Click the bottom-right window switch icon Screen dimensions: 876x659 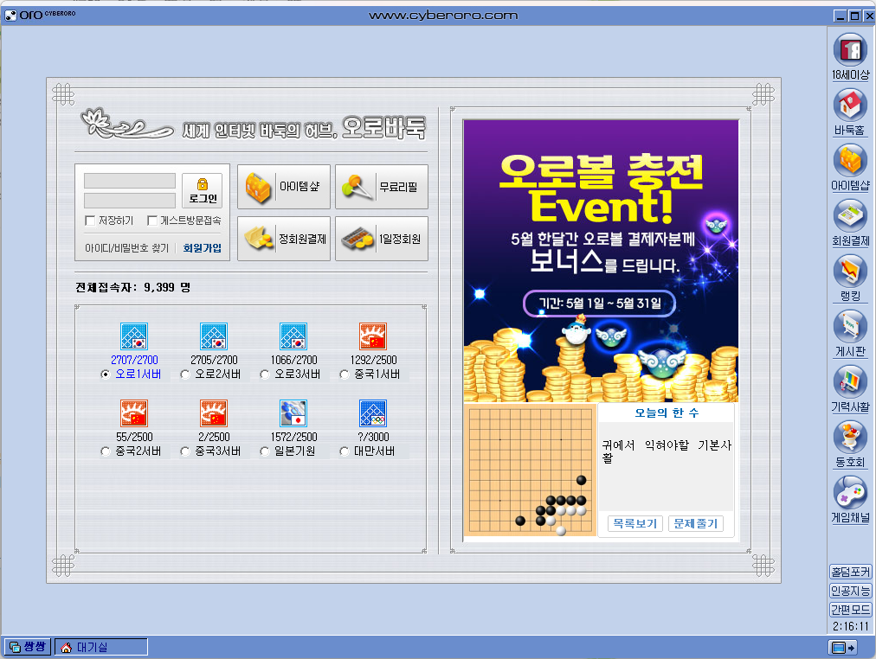click(x=843, y=647)
